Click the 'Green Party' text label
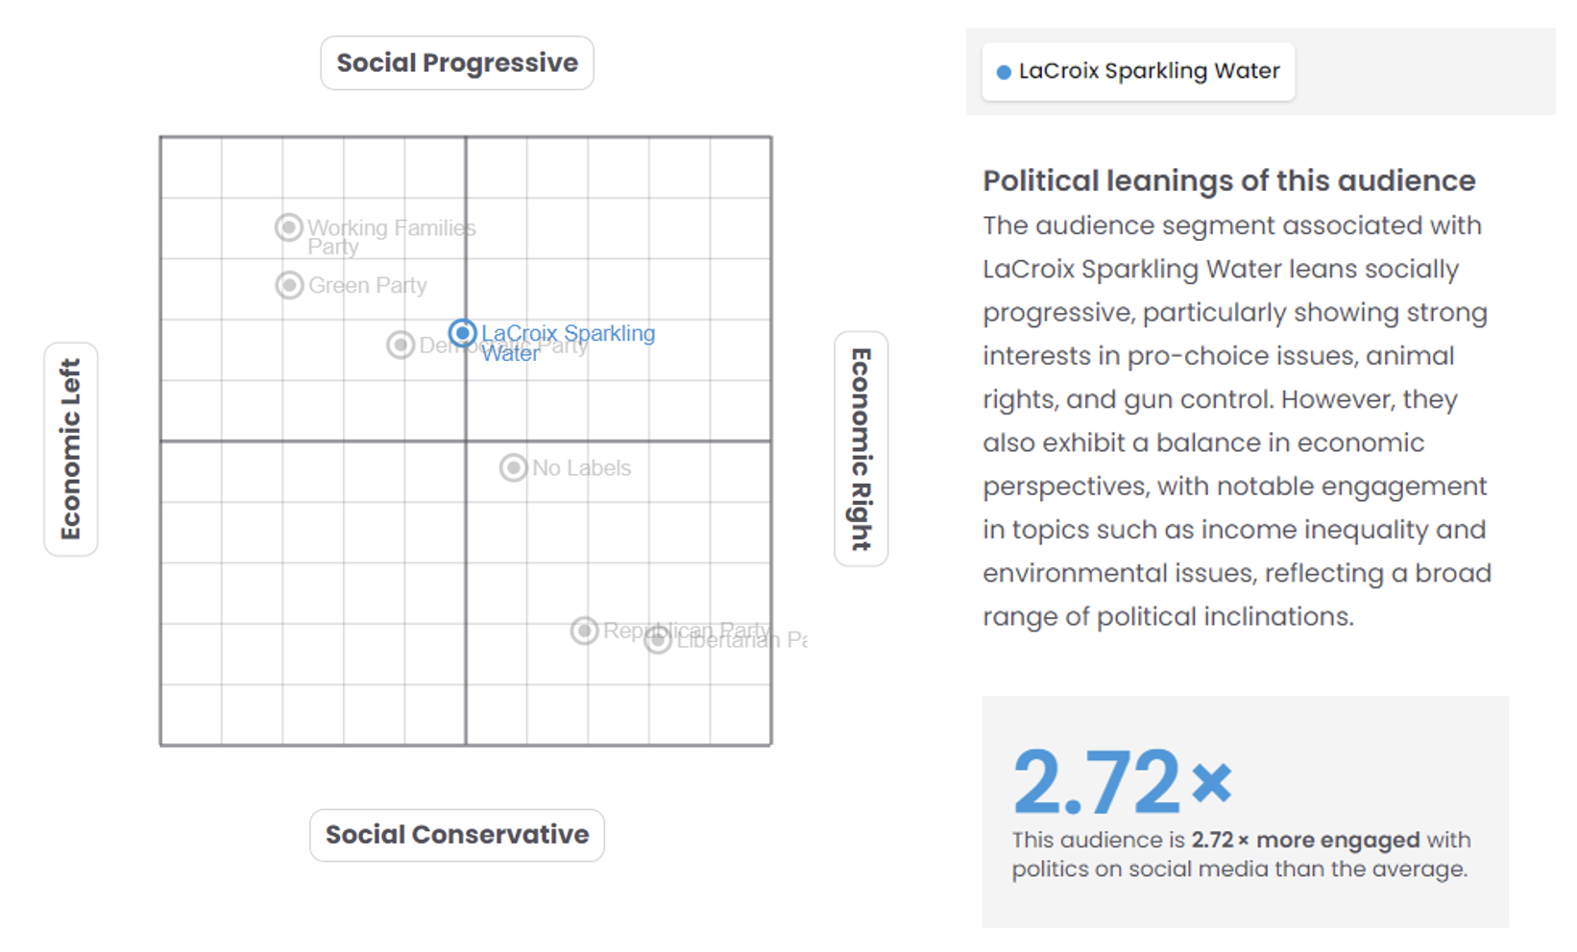 367,285
